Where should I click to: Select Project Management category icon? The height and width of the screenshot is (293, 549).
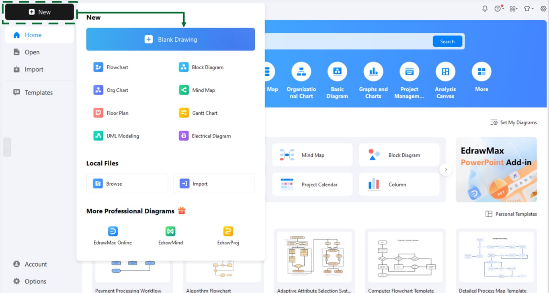(x=410, y=72)
